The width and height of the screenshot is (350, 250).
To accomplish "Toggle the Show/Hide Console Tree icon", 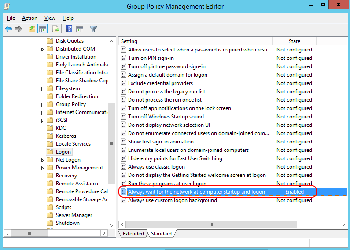I will [x=43, y=29].
